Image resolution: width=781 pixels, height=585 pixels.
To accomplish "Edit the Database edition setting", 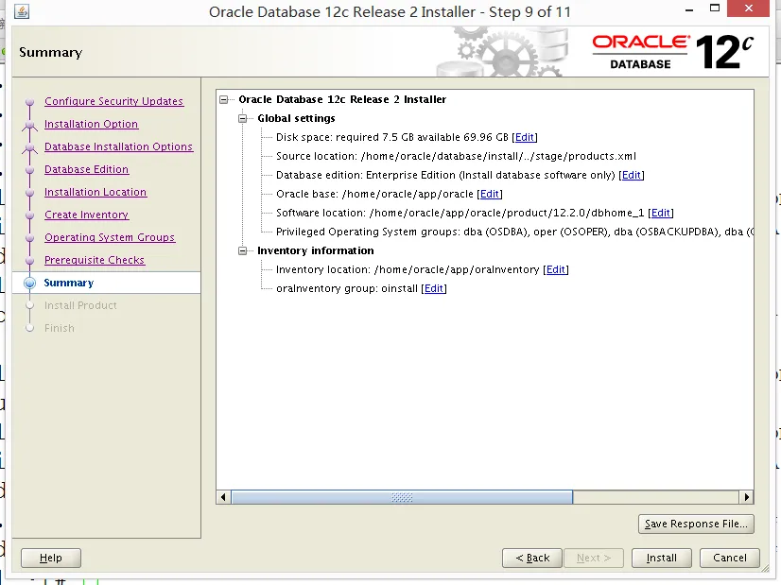I will coord(631,175).
